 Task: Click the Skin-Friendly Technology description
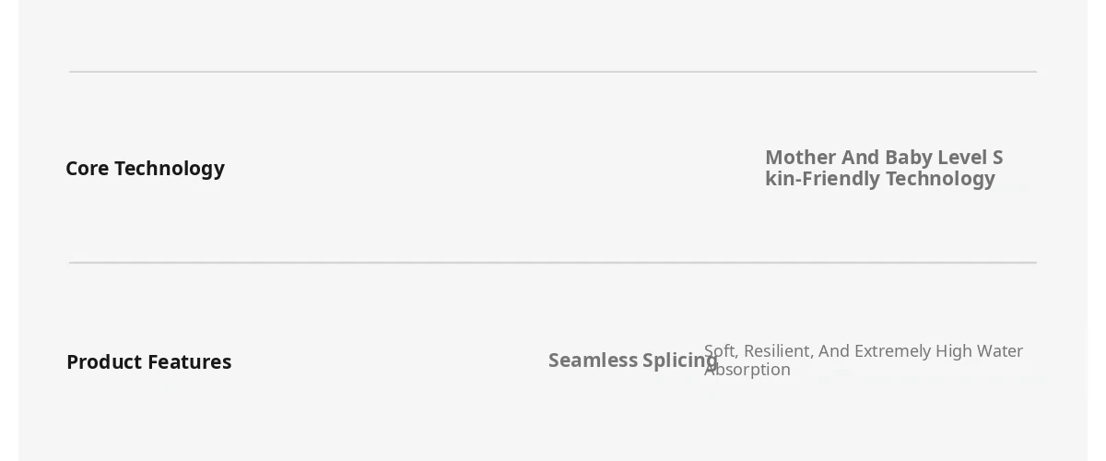[883, 168]
